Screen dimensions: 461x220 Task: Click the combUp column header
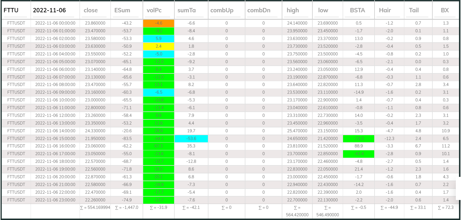click(222, 10)
